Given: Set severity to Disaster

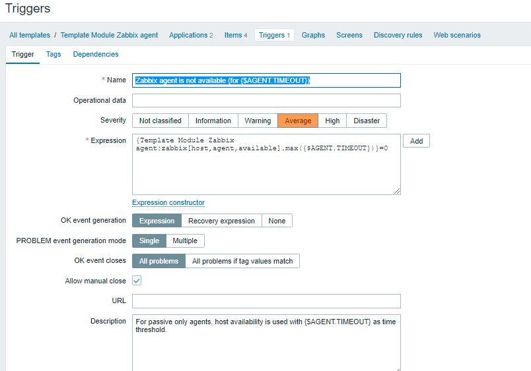Looking at the screenshot, I should (x=367, y=121).
